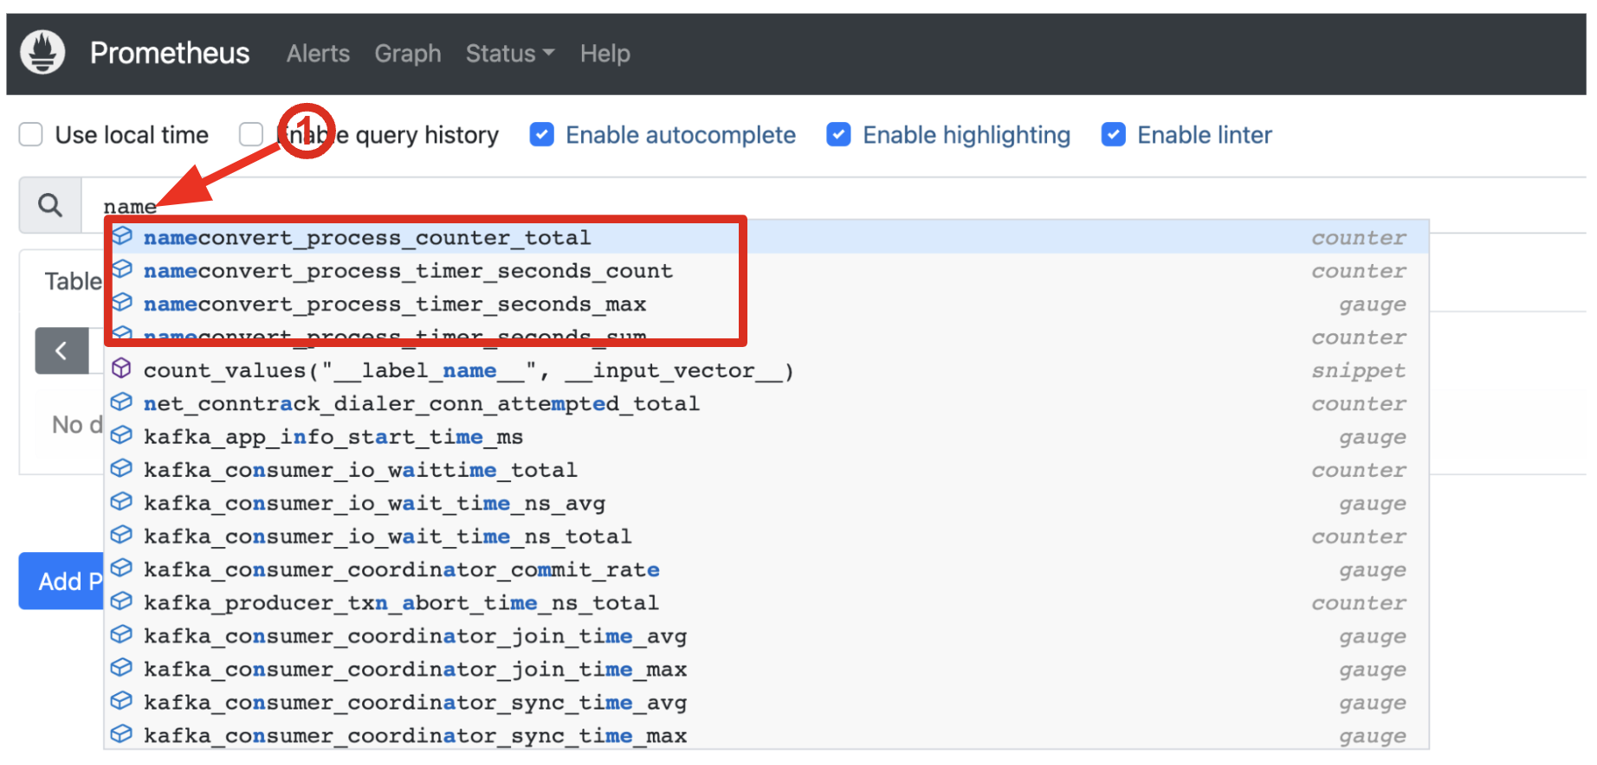The width and height of the screenshot is (1597, 765).
Task: Click the 'snippet' type label
Action: (1358, 370)
